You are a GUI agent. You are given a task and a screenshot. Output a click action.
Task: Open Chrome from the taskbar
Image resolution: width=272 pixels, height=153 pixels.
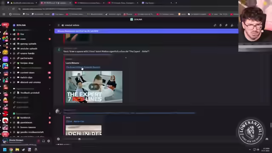click(x=11, y=150)
